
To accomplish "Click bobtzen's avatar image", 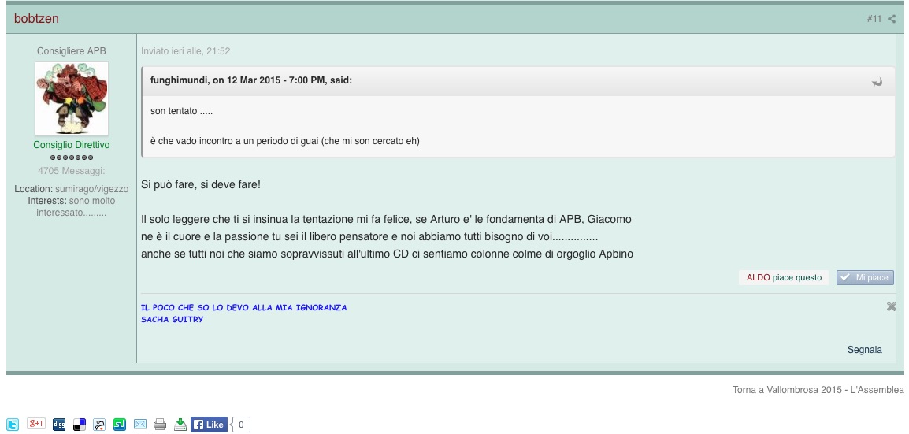I will pyautogui.click(x=72, y=98).
